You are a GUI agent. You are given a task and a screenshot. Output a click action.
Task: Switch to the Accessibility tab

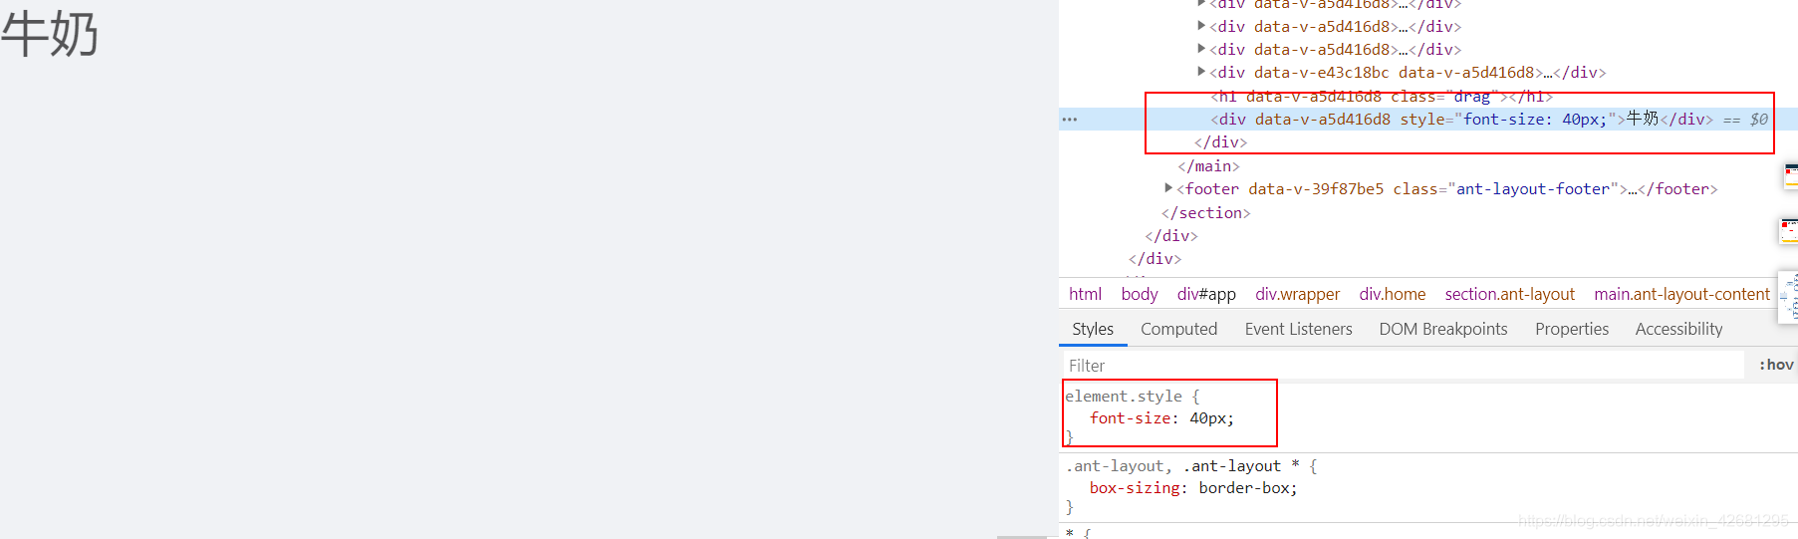1678,329
